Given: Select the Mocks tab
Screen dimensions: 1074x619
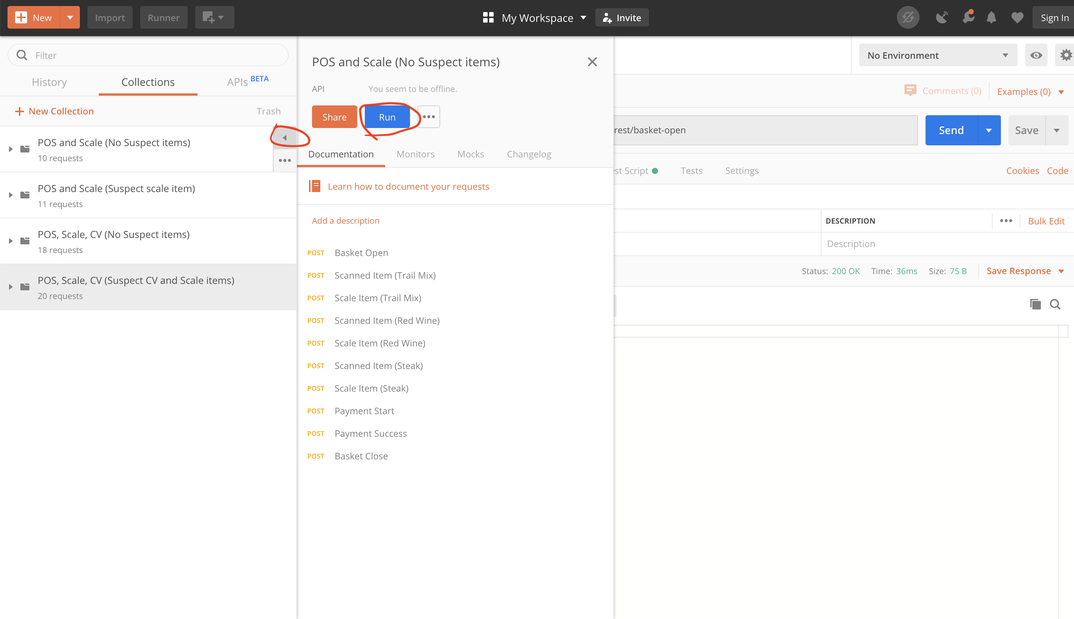Looking at the screenshot, I should 471,154.
